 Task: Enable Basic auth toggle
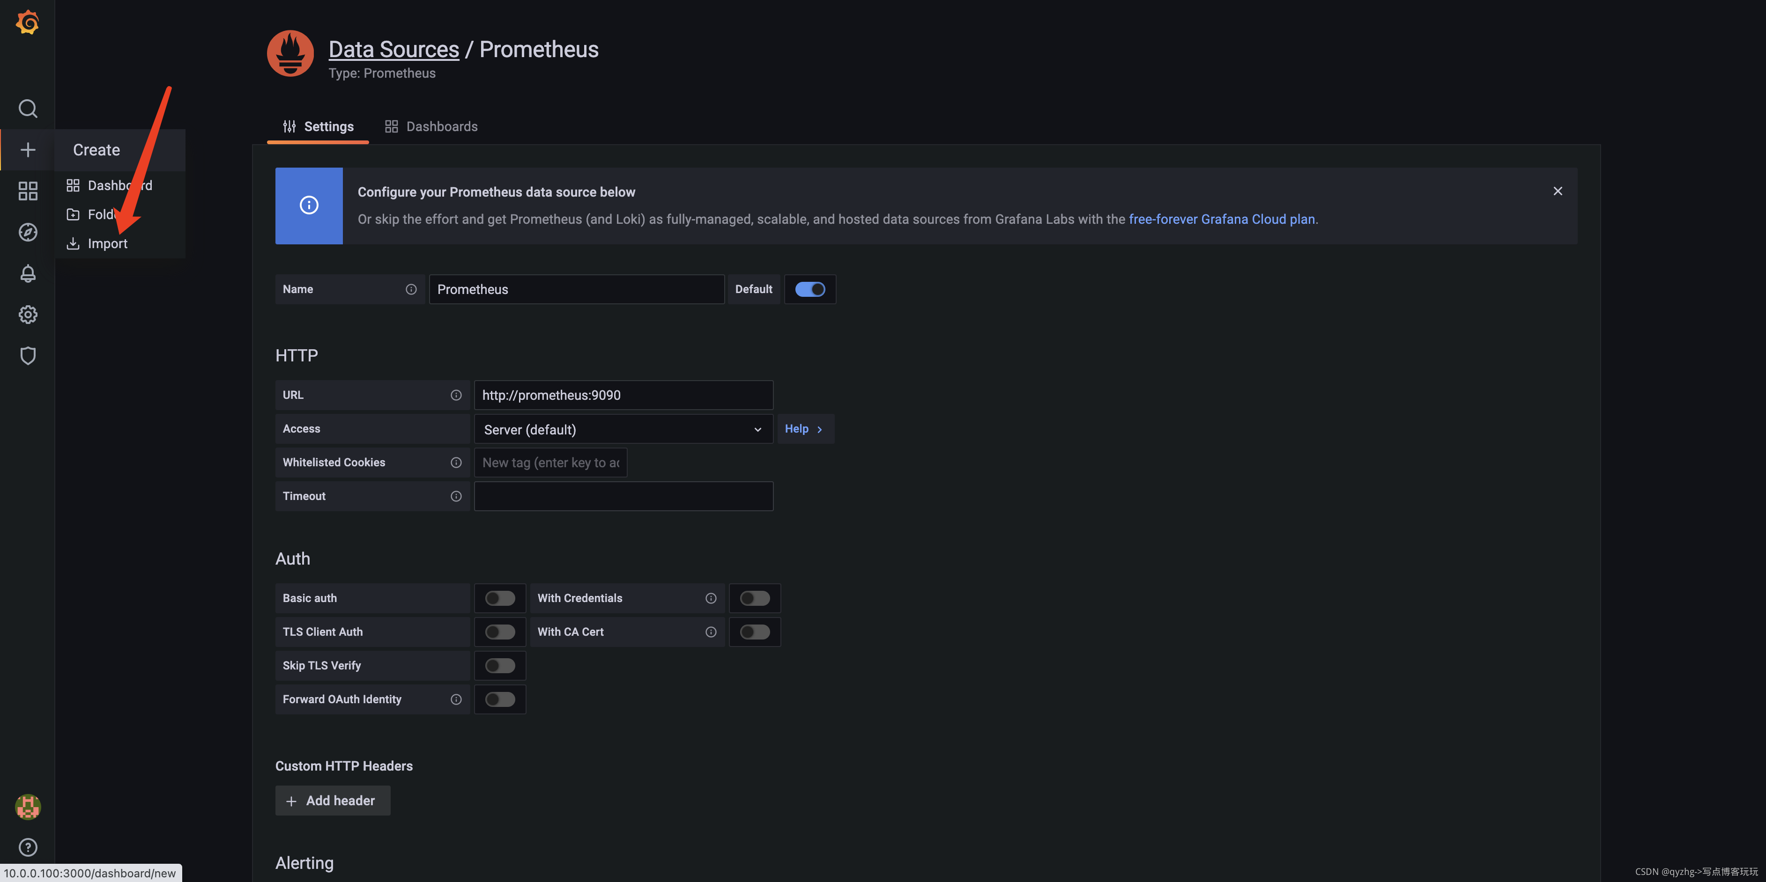tap(500, 597)
